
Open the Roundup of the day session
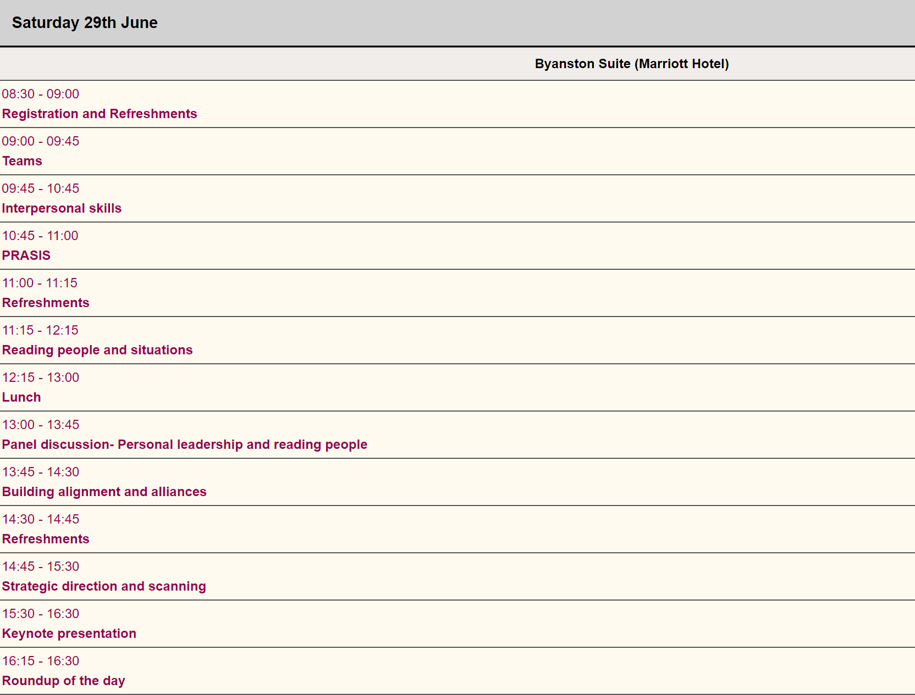pos(64,681)
